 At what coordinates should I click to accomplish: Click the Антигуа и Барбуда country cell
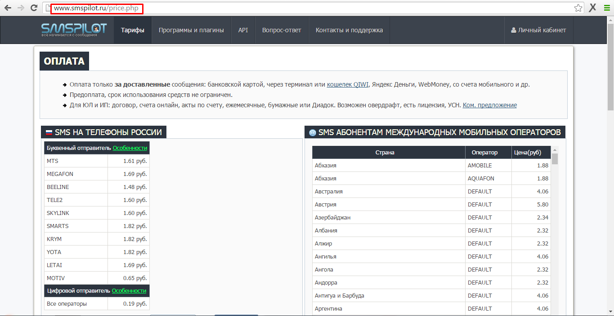389,295
